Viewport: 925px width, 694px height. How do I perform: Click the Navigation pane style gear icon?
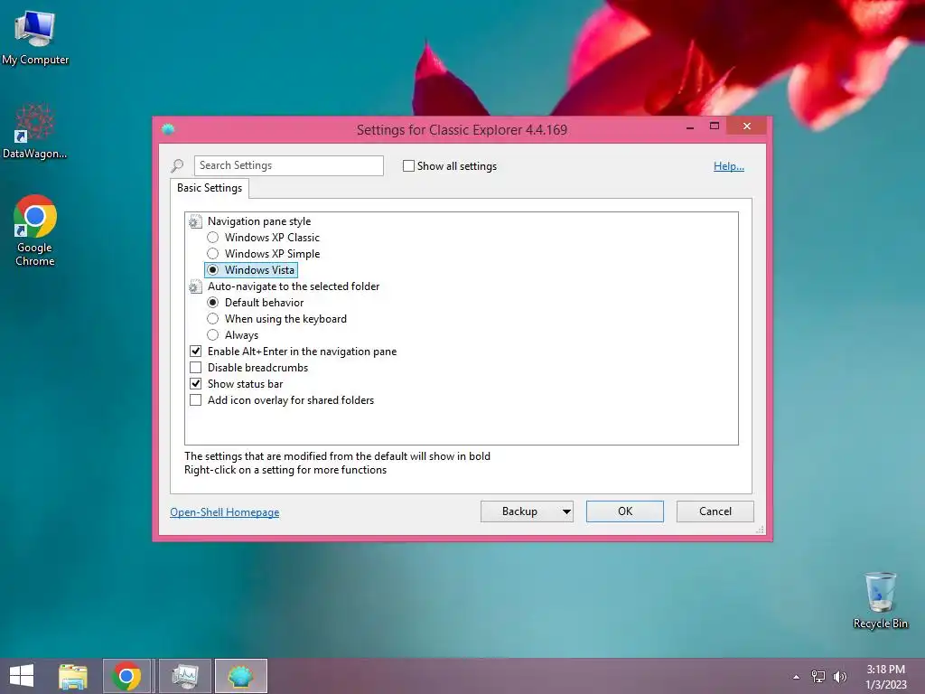click(195, 221)
